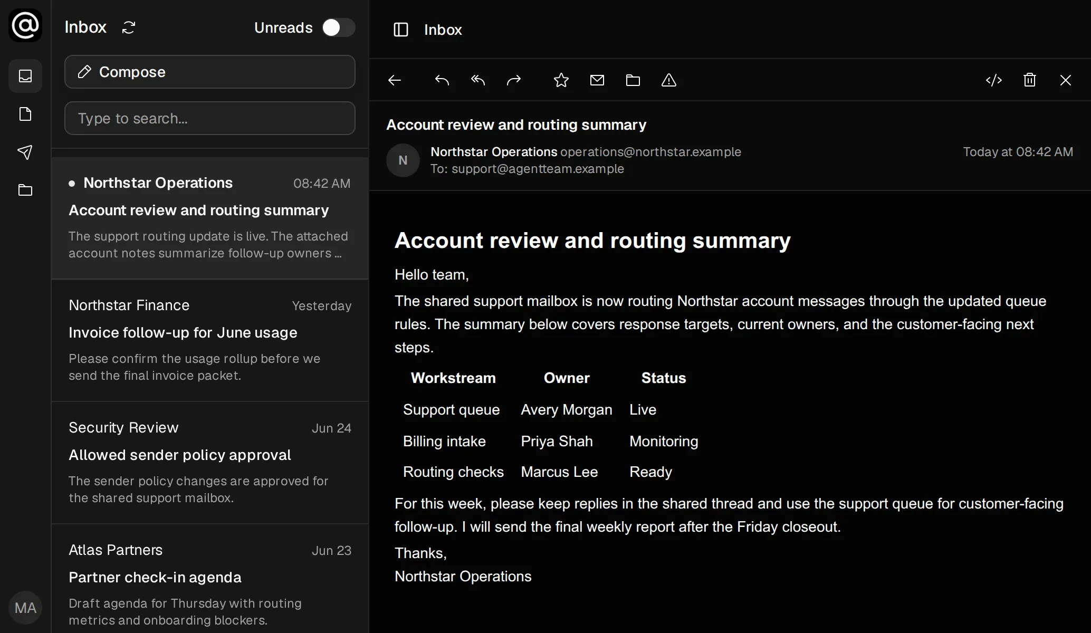This screenshot has height=633, width=1091.
Task: Click the unread dot beside Northstar Operations
Action: point(72,184)
